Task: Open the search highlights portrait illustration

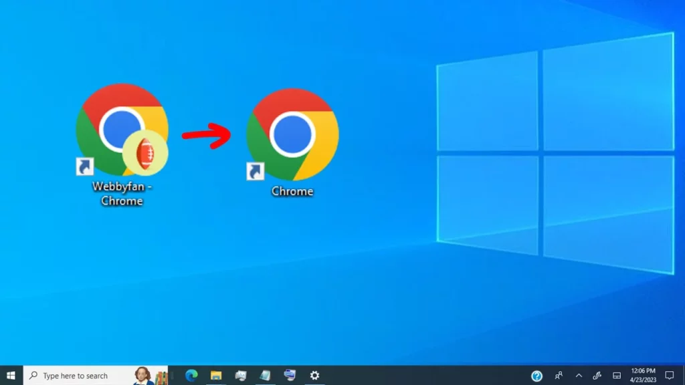Action: (x=151, y=376)
